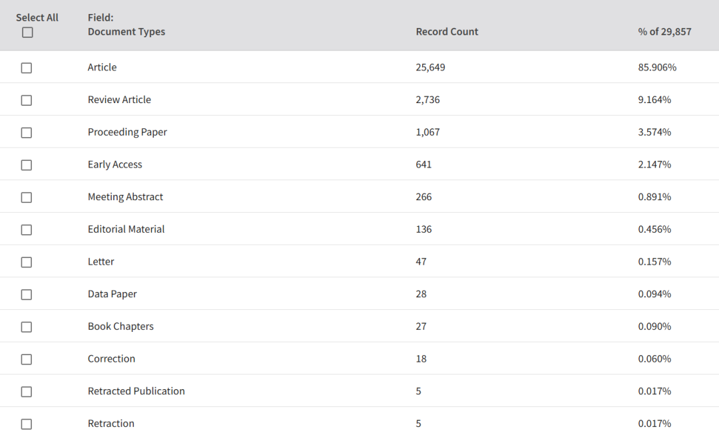
Task: Select the Review Article checkbox
Action: point(27,100)
